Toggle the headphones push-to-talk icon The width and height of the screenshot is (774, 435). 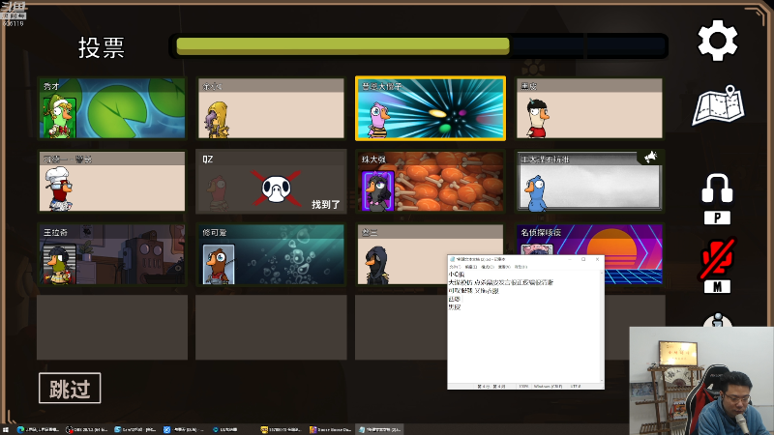point(717,188)
